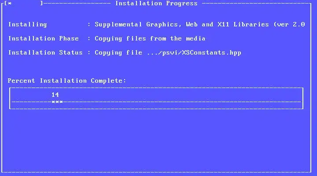Click the XSConstants.hpp file path
This screenshot has height=176, width=317.
[194, 53]
